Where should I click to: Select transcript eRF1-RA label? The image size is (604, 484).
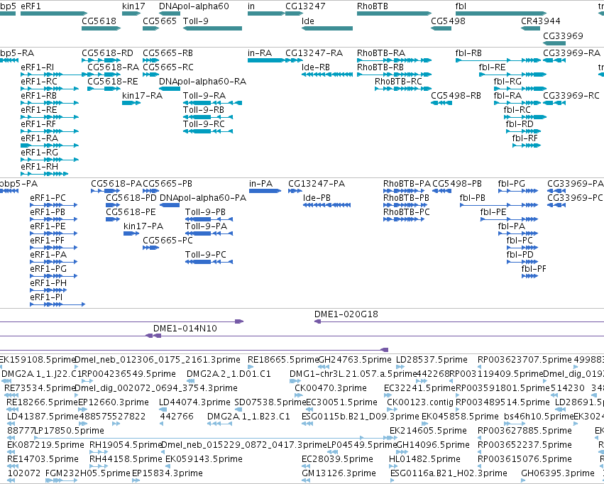(x=39, y=138)
